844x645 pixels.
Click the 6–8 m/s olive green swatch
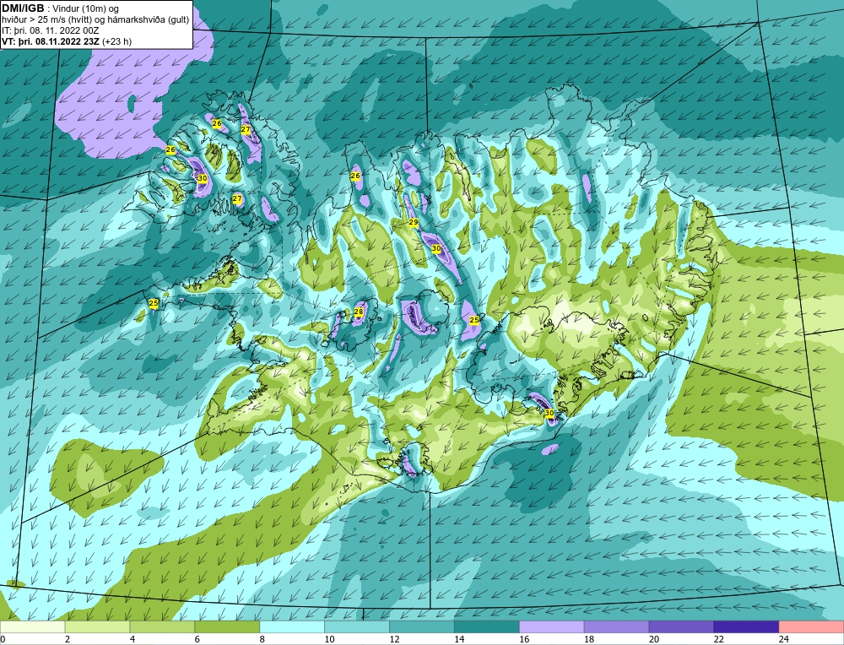click(x=227, y=627)
